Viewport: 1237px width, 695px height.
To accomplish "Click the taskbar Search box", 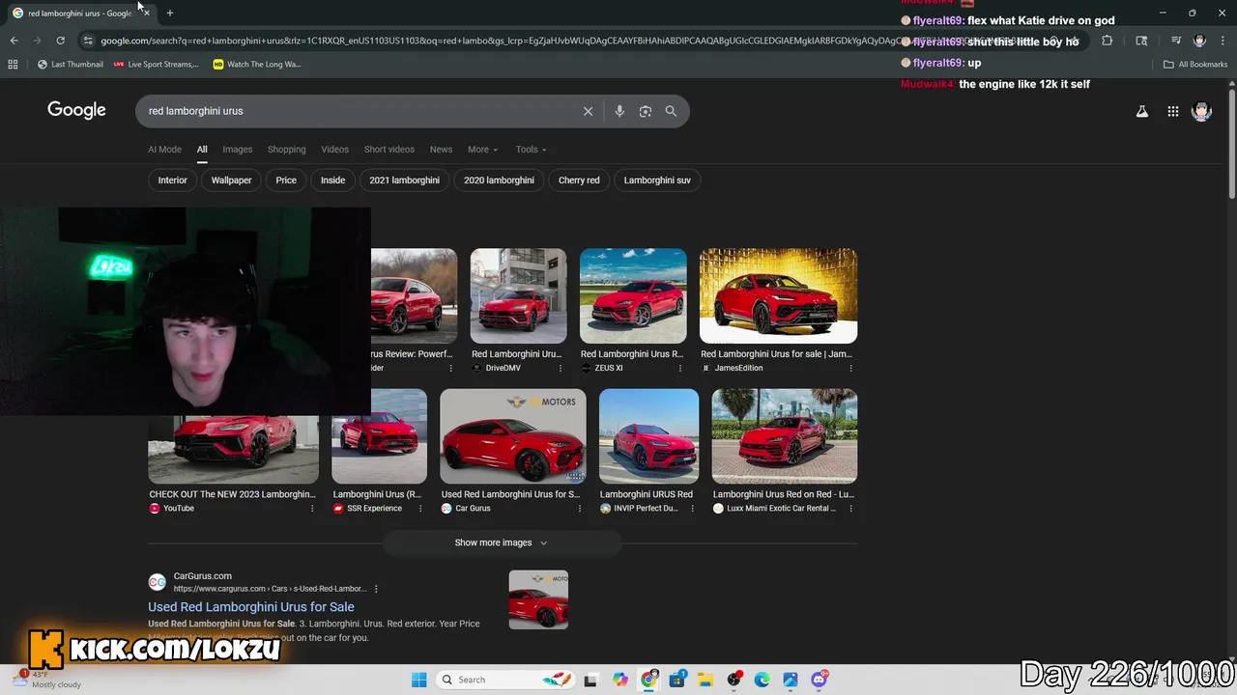I will (x=505, y=680).
